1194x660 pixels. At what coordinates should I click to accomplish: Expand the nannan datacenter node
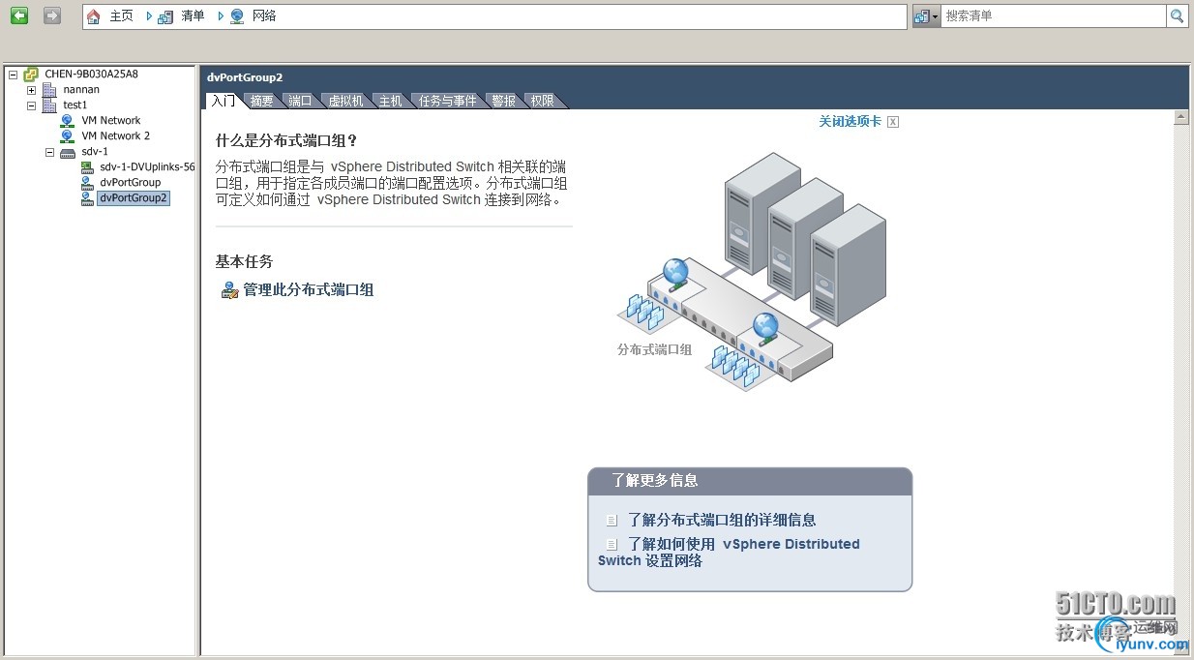[x=32, y=90]
